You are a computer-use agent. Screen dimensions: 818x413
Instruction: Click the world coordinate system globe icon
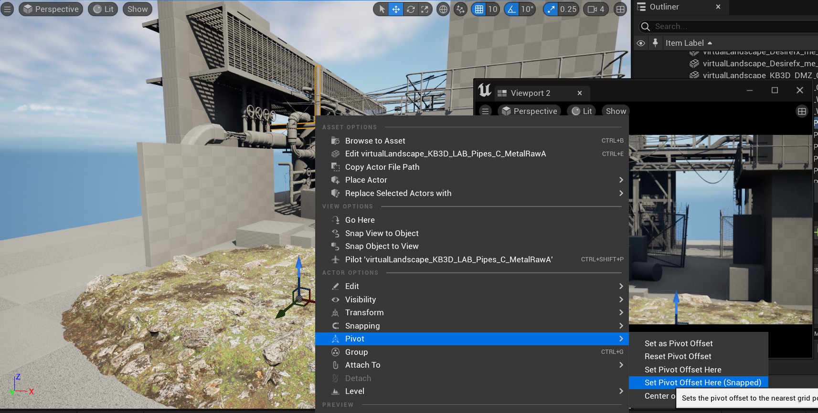point(443,9)
